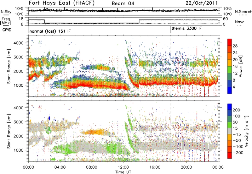Viewport: 252px width, 174px height.
Task: Click the blue bottom of Power colorbar
Action: tap(230, 90)
